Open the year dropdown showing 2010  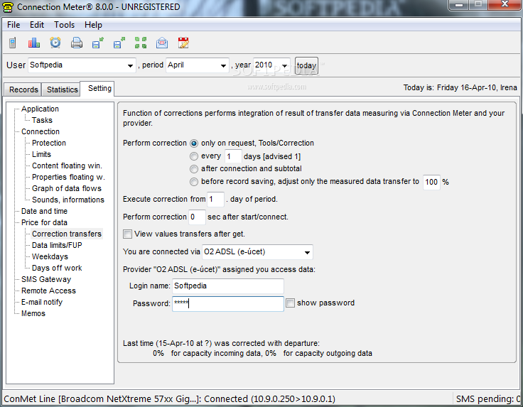[271, 65]
